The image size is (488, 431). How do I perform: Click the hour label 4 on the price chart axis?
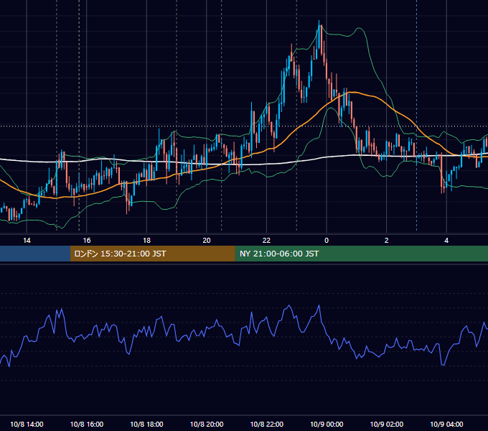[x=446, y=241]
